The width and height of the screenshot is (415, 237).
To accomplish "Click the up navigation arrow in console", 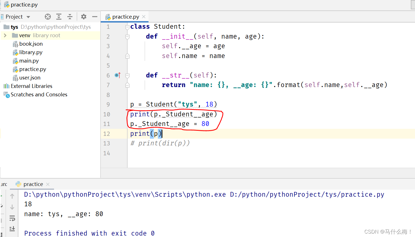I will [12, 196].
